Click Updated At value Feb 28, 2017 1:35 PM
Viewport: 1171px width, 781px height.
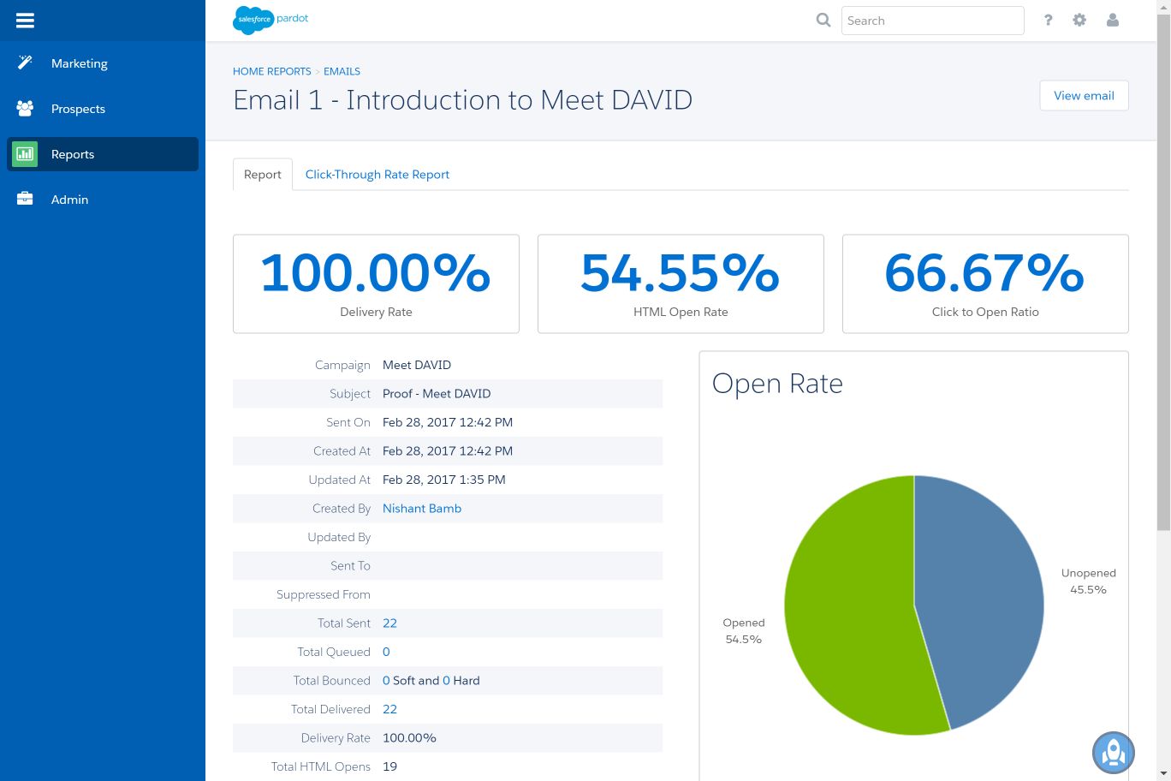(x=444, y=480)
